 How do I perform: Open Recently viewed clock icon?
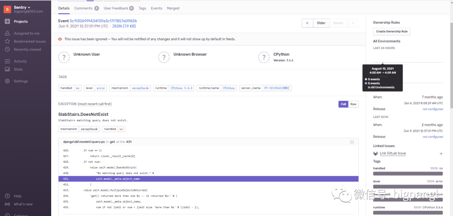point(7,49)
